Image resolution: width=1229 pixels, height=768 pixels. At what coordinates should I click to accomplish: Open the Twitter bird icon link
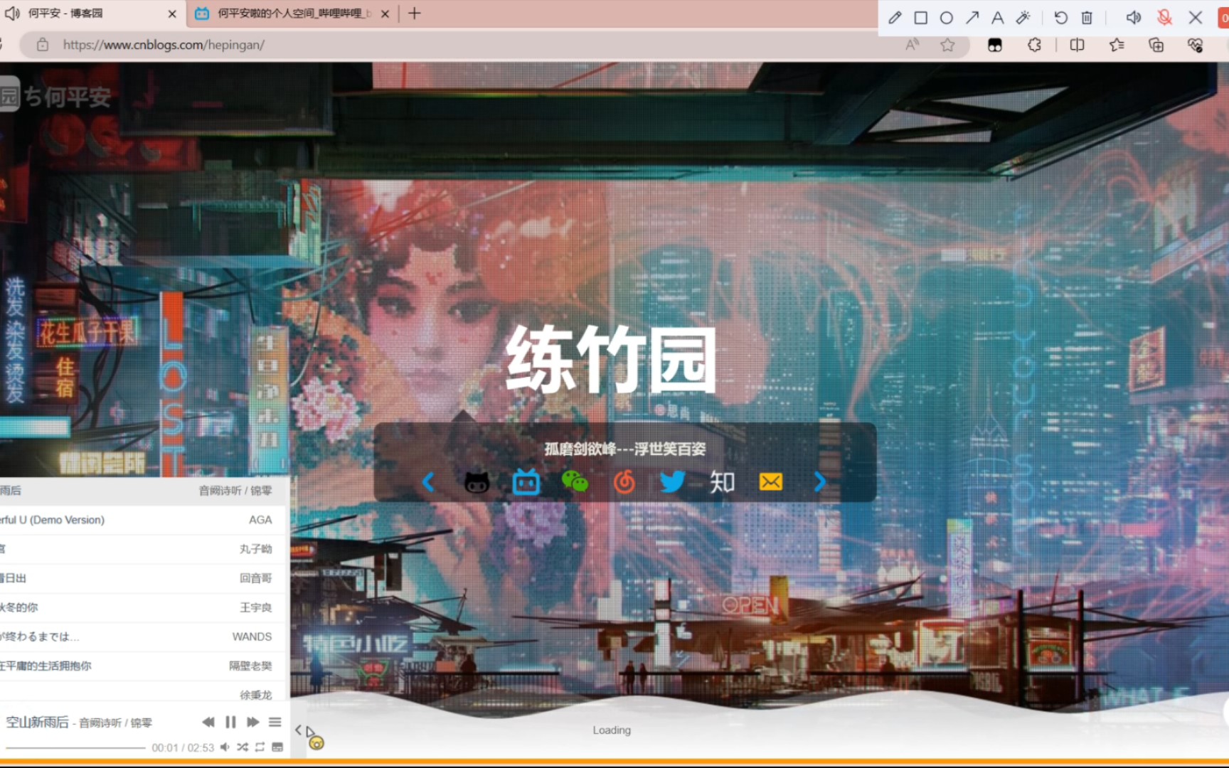[x=672, y=482]
